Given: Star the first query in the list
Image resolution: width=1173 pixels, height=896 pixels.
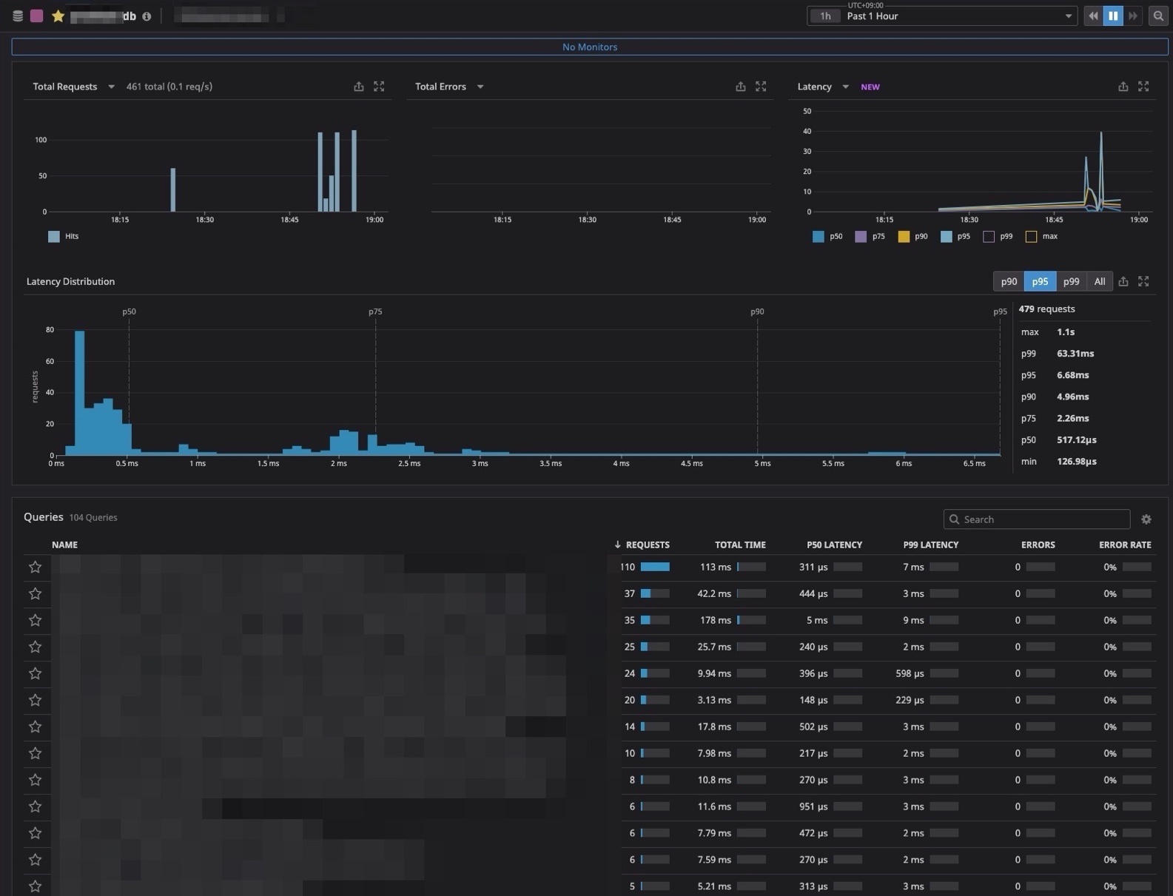Looking at the screenshot, I should point(35,567).
